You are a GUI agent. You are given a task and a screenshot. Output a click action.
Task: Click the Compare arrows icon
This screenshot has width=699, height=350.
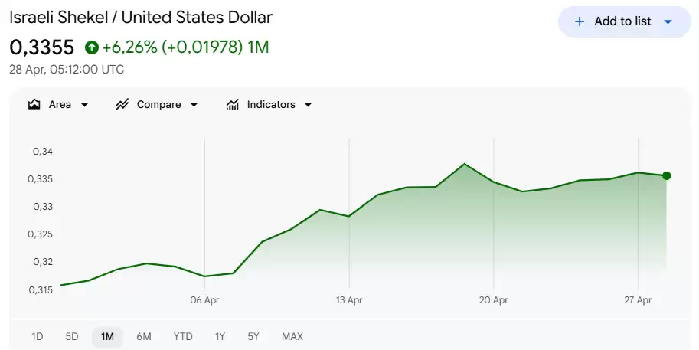click(x=122, y=105)
